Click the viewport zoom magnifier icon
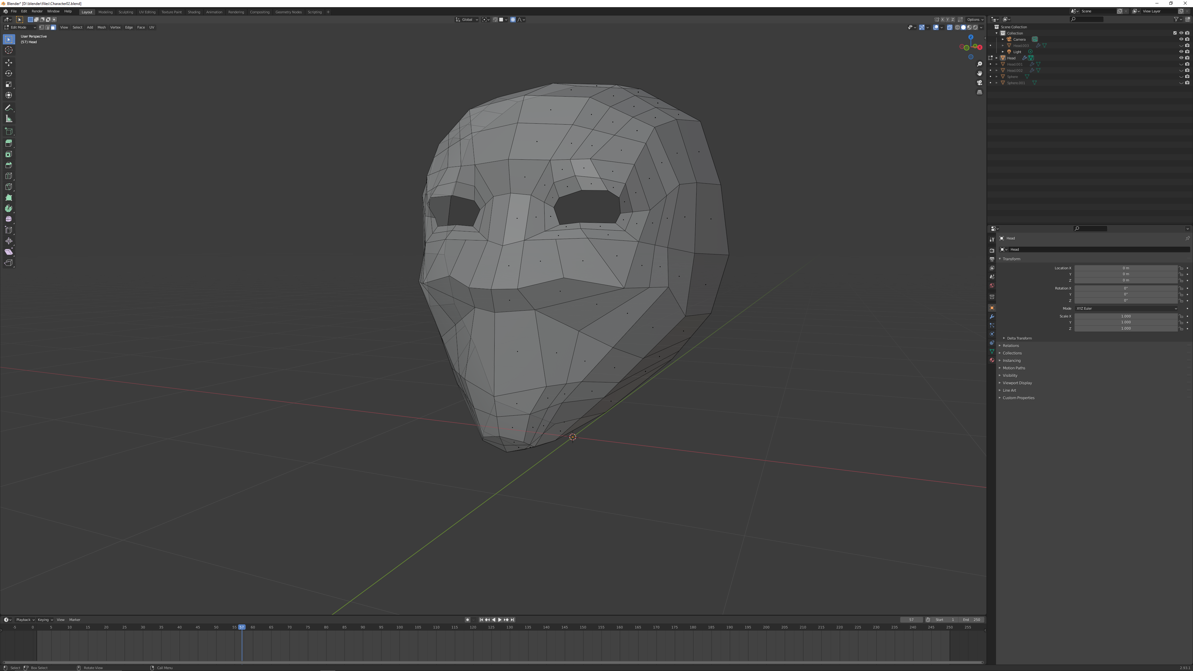1193x671 pixels. click(980, 64)
